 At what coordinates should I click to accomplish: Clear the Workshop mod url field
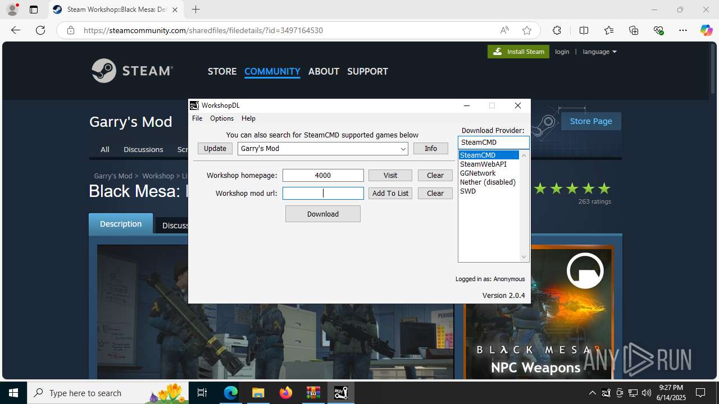[435, 193]
